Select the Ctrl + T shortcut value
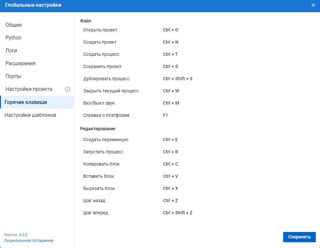320x248 pixels. [170, 55]
